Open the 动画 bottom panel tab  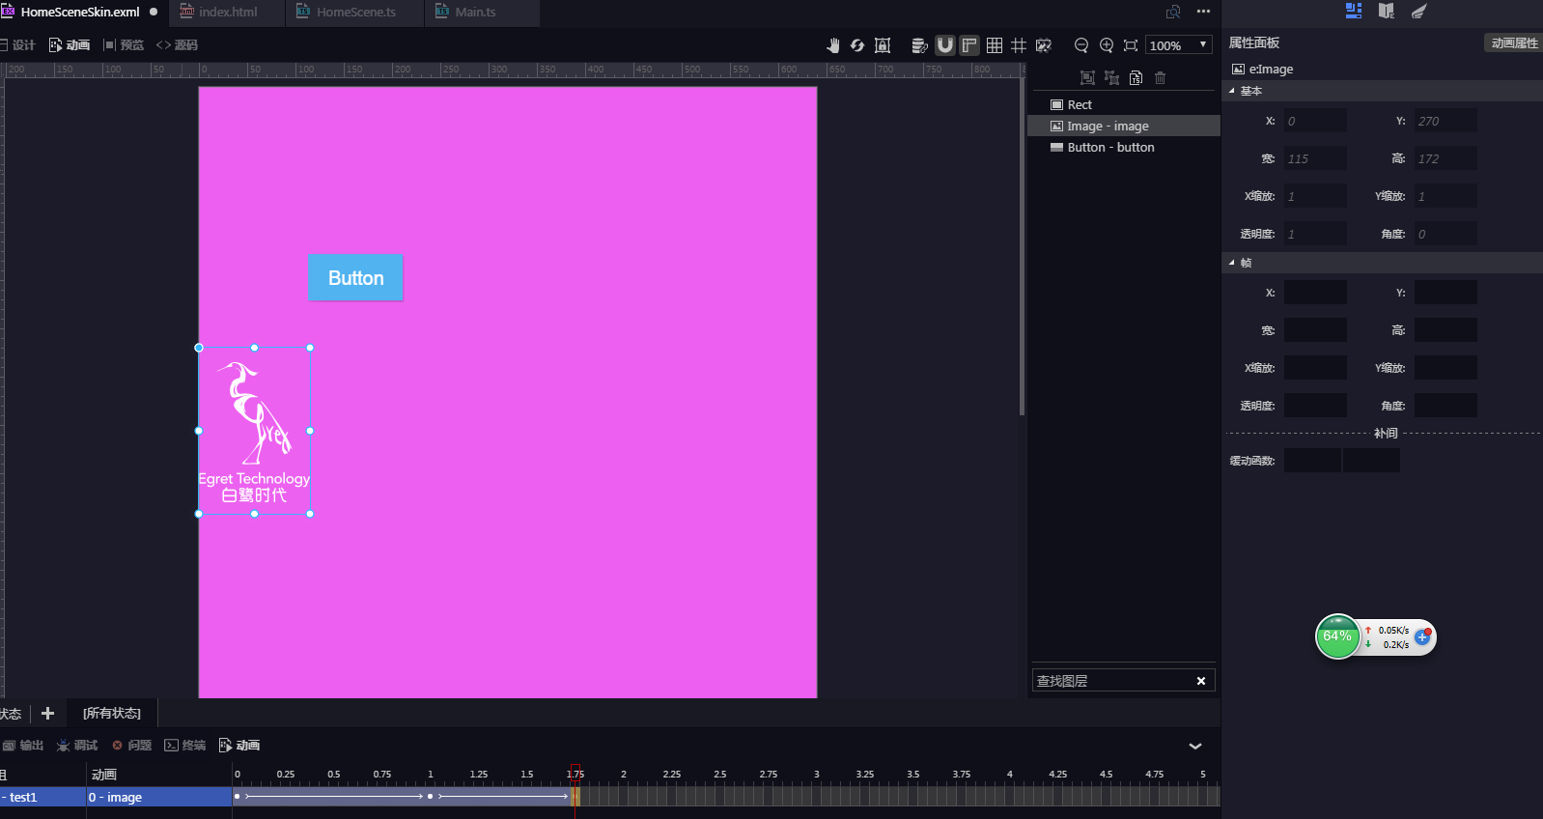tap(239, 746)
